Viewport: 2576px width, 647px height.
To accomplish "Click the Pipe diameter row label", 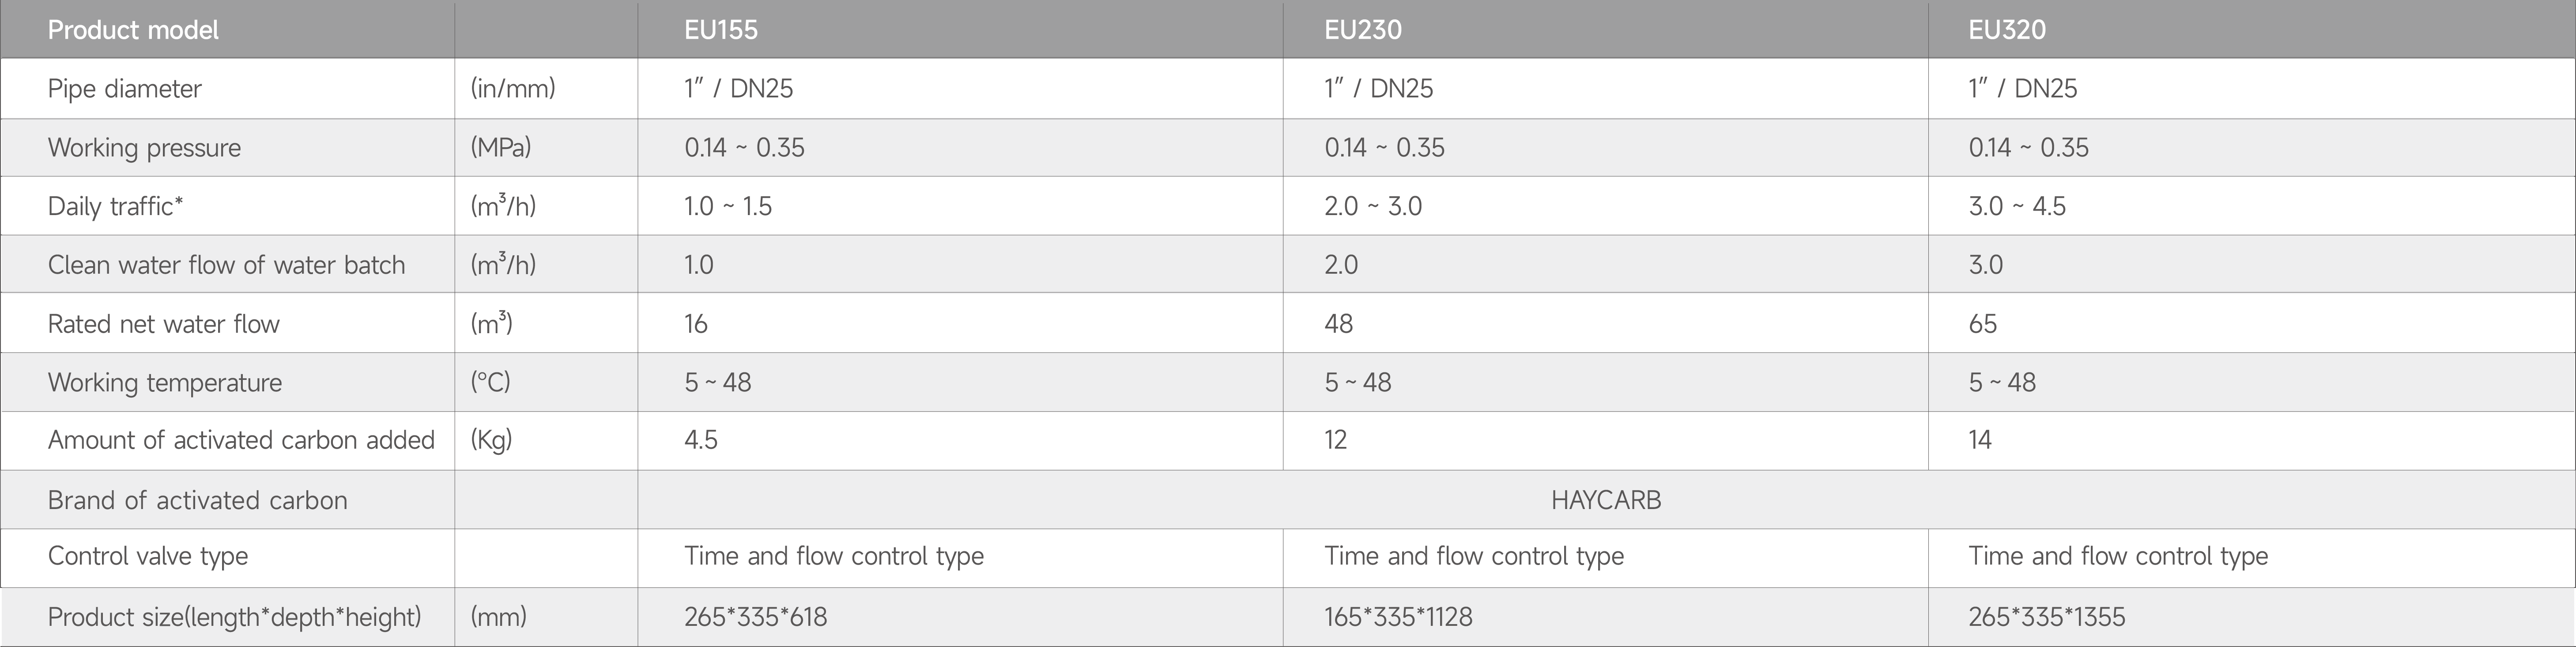I will pos(125,89).
